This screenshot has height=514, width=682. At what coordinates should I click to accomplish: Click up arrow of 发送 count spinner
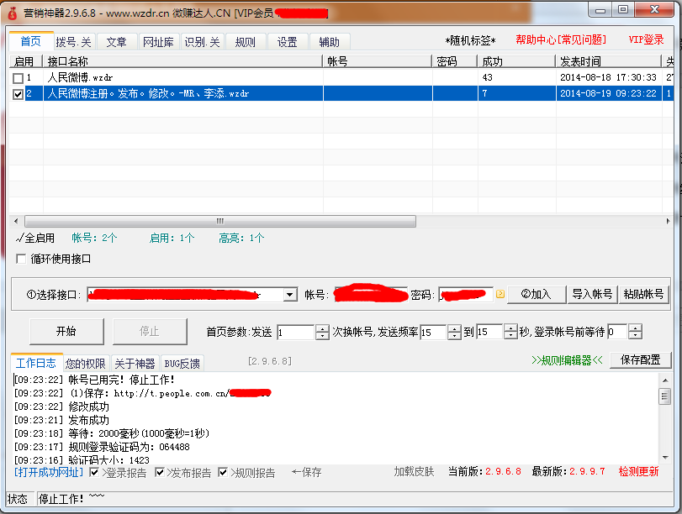point(322,328)
